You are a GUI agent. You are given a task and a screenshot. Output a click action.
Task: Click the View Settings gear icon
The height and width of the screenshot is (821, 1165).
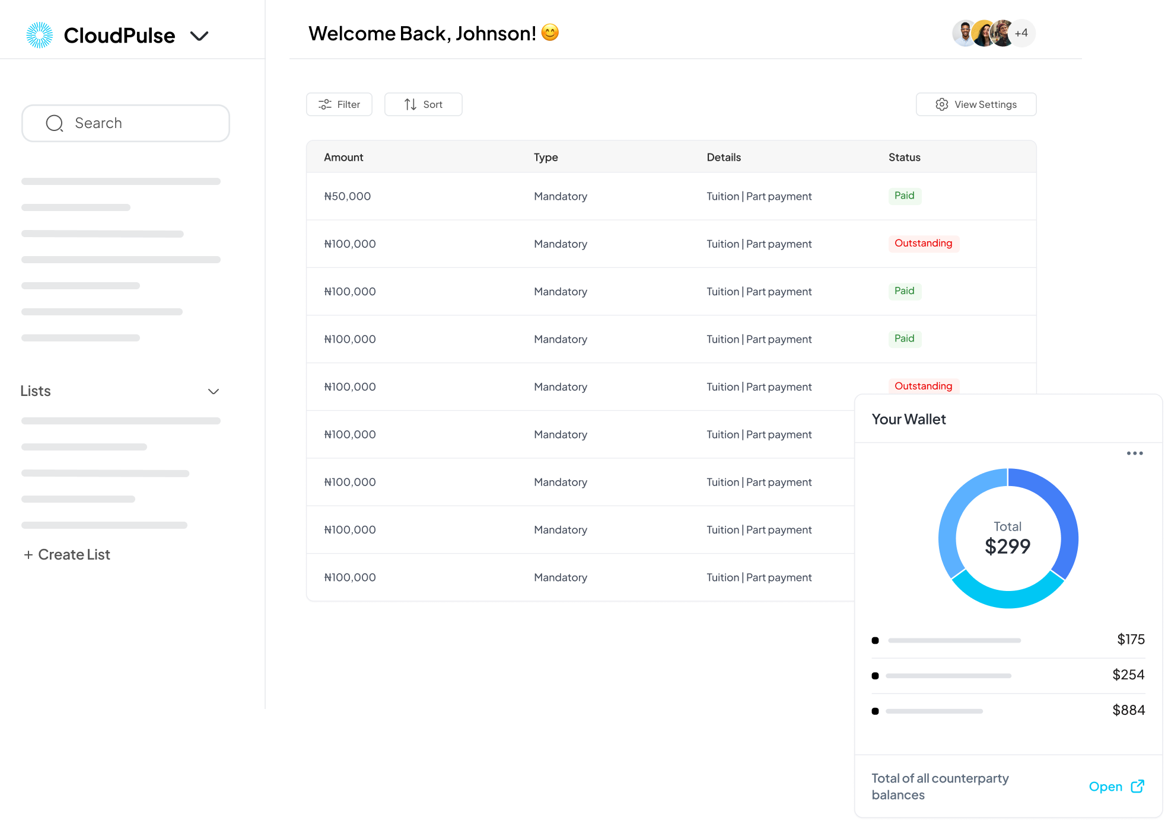point(941,104)
